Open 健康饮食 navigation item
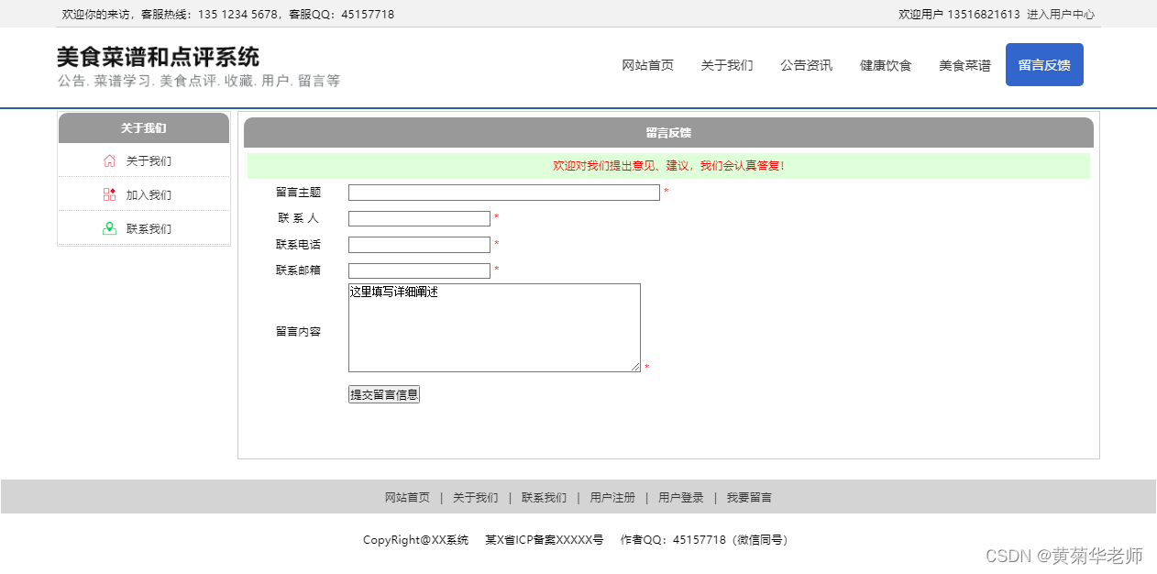The height and width of the screenshot is (574, 1157). tap(886, 65)
